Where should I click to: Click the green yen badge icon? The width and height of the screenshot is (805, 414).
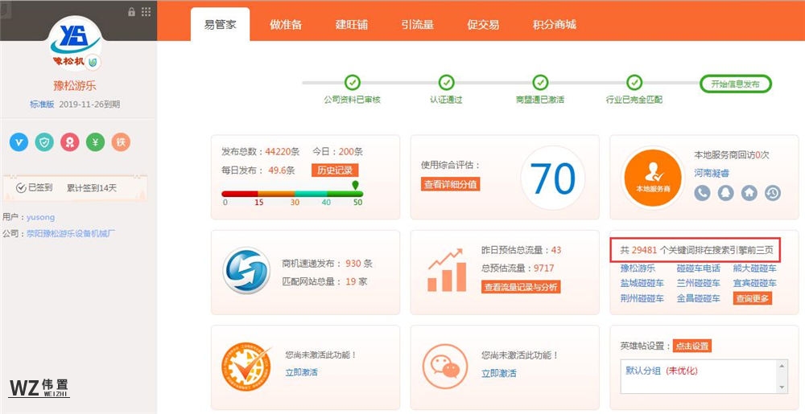click(96, 142)
